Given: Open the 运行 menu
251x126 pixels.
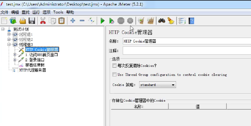Looking at the screenshot, I should [x=36, y=12].
